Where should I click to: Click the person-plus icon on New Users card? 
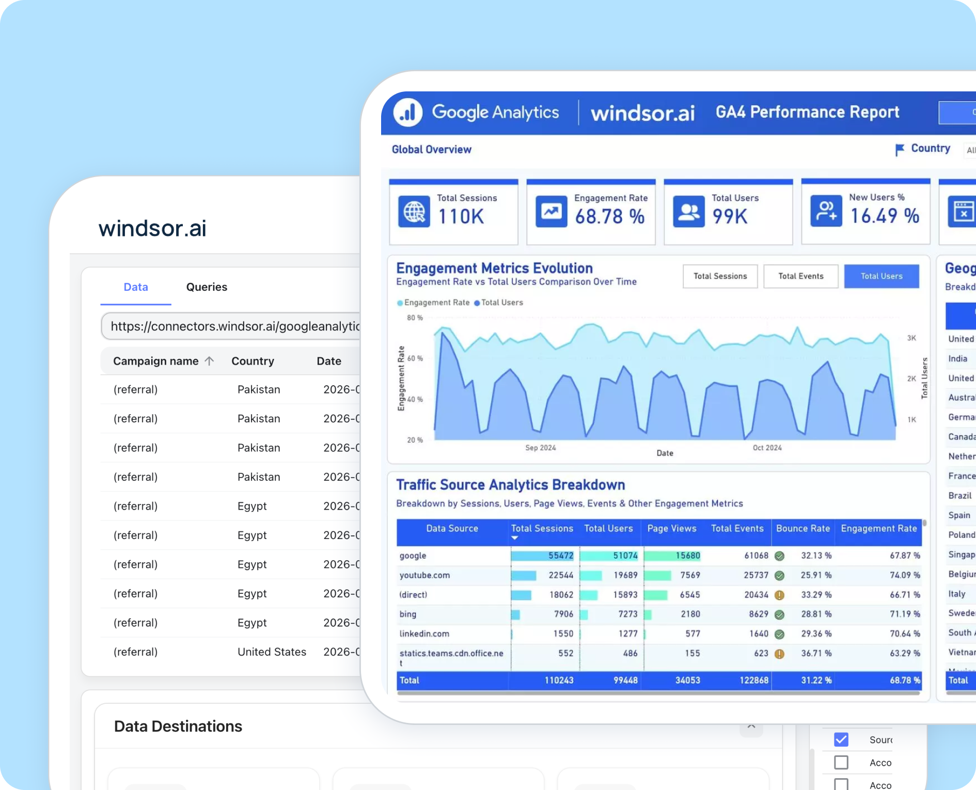click(826, 211)
